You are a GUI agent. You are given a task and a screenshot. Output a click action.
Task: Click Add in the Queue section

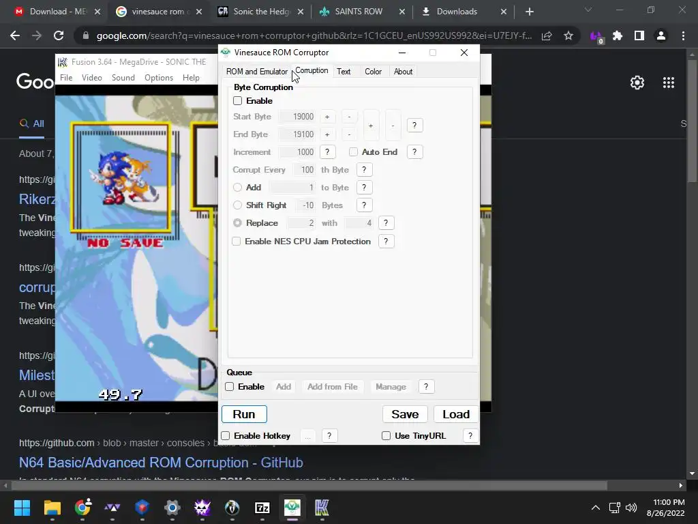(284, 387)
